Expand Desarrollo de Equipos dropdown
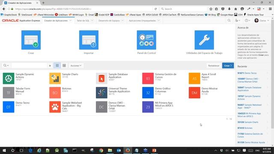 point(122,21)
